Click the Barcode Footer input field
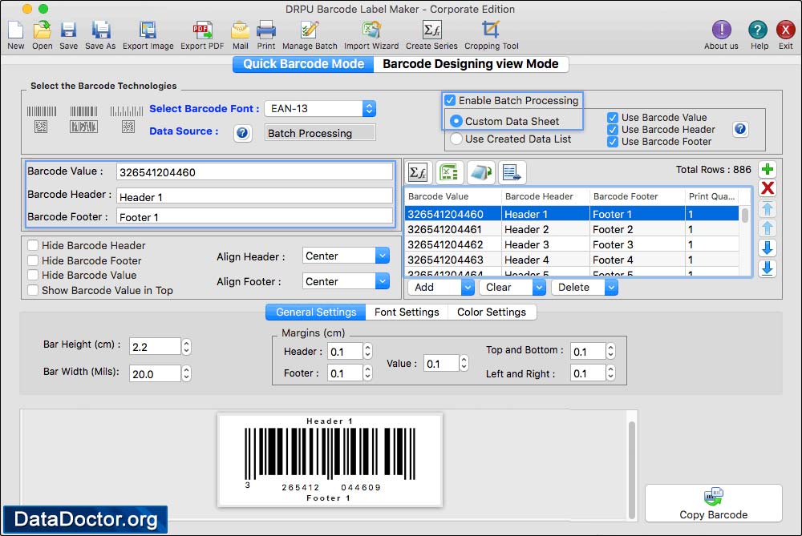The width and height of the screenshot is (802, 536). 254,216
